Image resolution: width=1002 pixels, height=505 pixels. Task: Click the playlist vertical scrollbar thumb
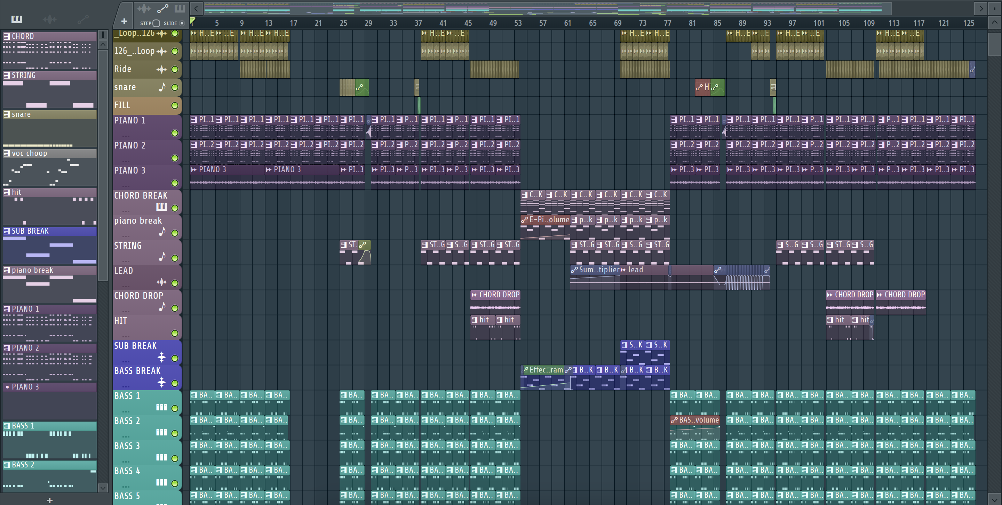pyautogui.click(x=994, y=45)
